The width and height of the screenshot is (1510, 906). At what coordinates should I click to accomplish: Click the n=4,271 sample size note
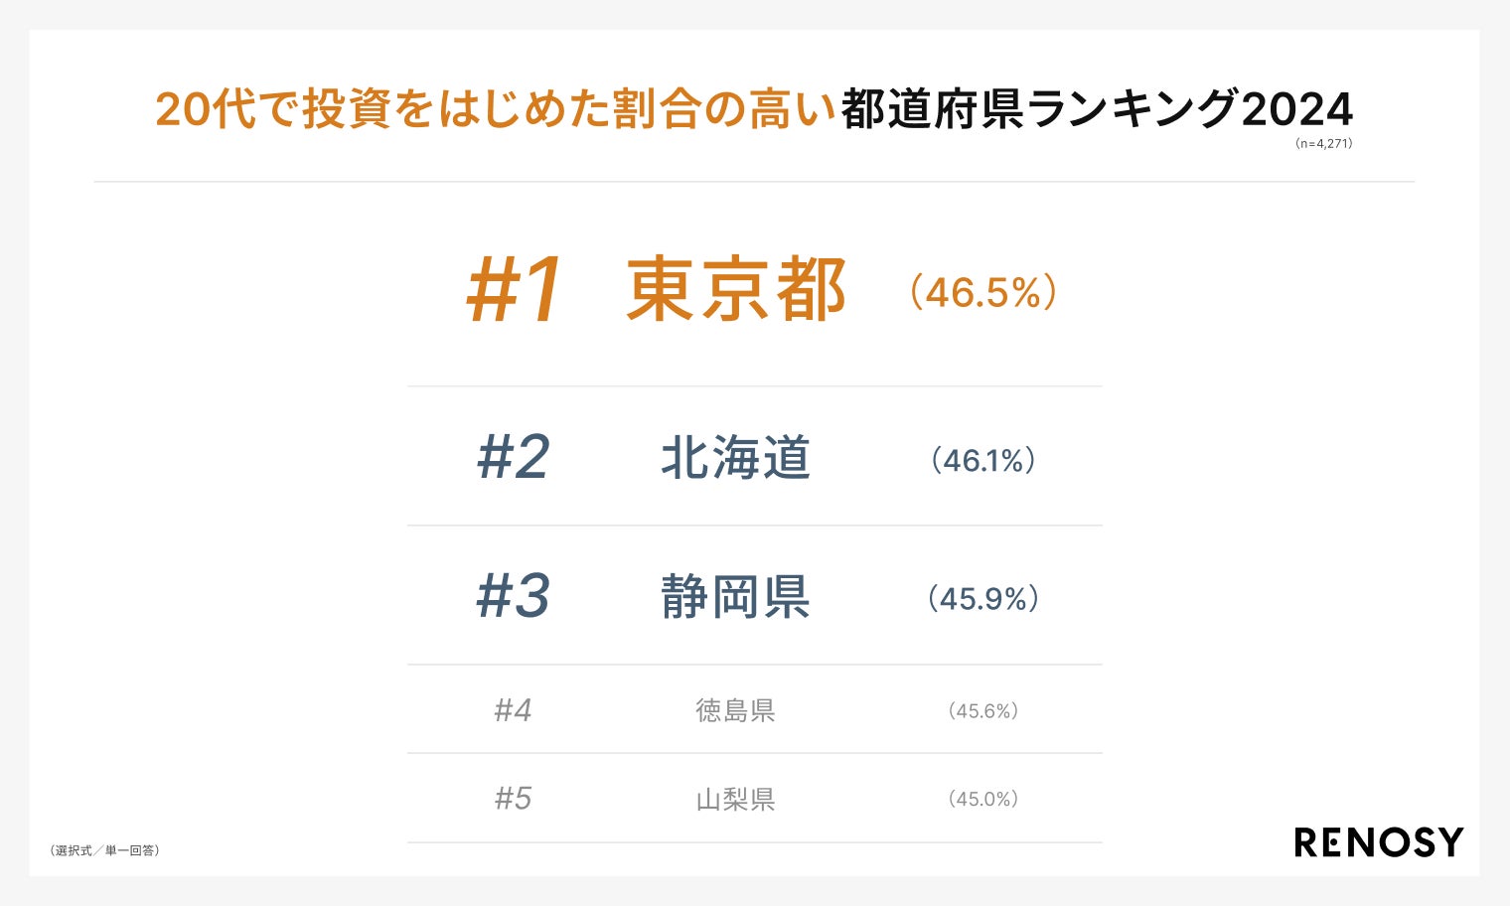[1323, 144]
